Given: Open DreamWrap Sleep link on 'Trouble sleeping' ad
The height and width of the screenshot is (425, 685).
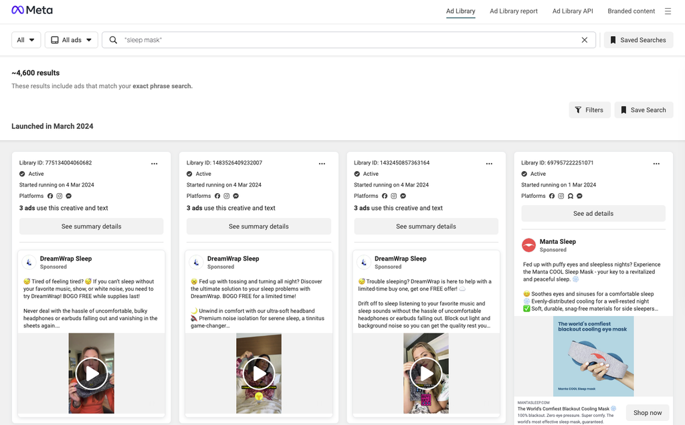Looking at the screenshot, I should (400, 259).
